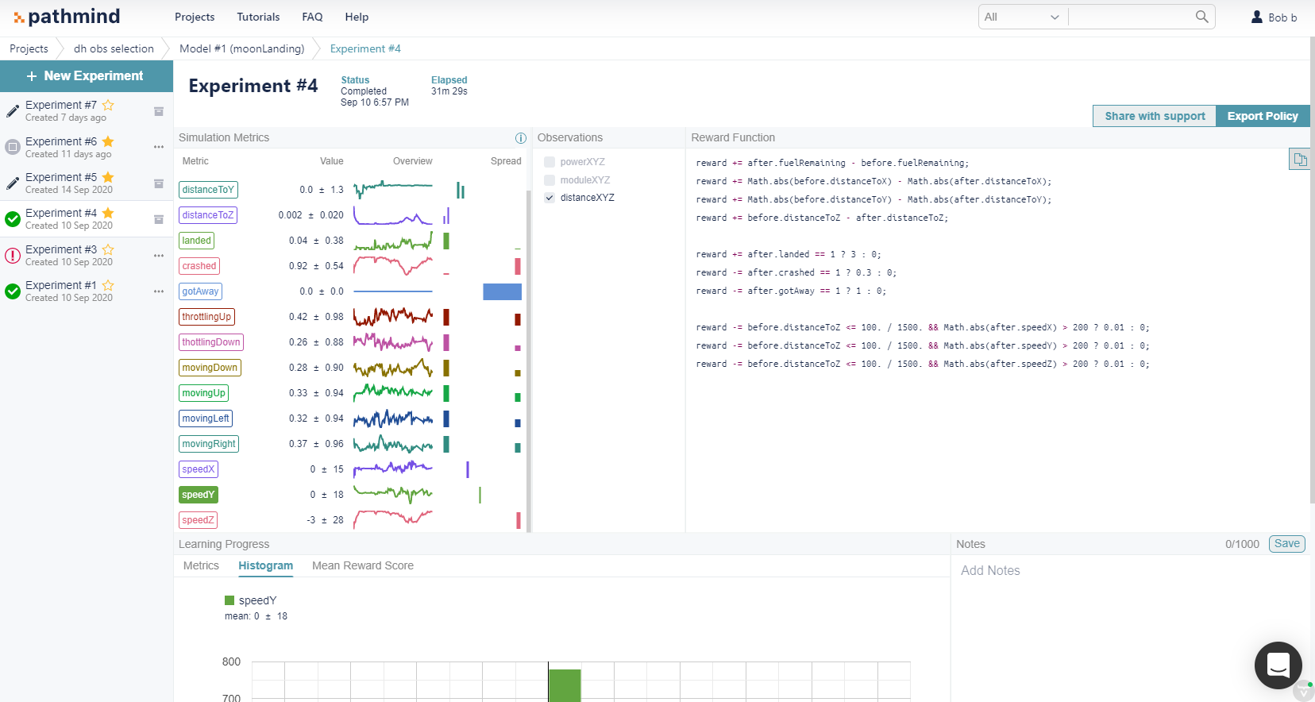
Task: Expand the ellipsis menu on Experiment #1
Action: (159, 291)
